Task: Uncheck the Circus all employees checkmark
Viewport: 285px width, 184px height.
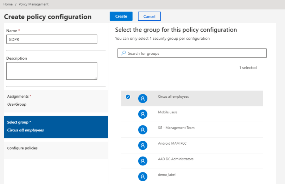Action: (x=128, y=97)
